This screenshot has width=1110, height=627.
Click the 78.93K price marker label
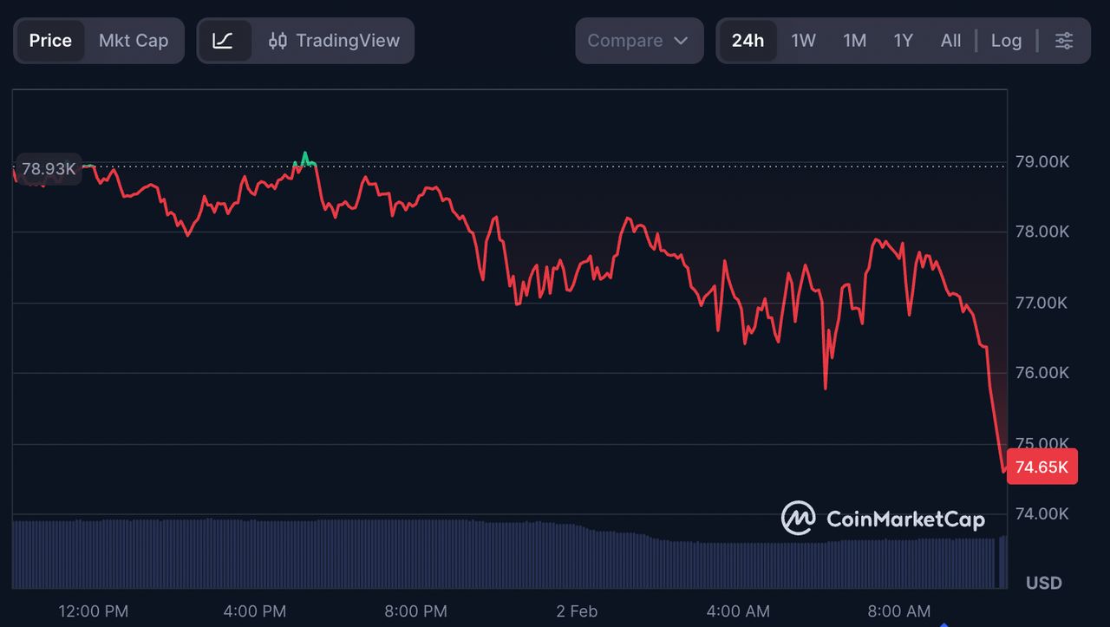click(x=48, y=168)
